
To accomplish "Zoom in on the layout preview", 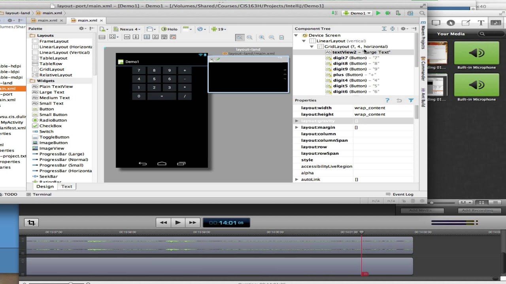I will click(262, 37).
